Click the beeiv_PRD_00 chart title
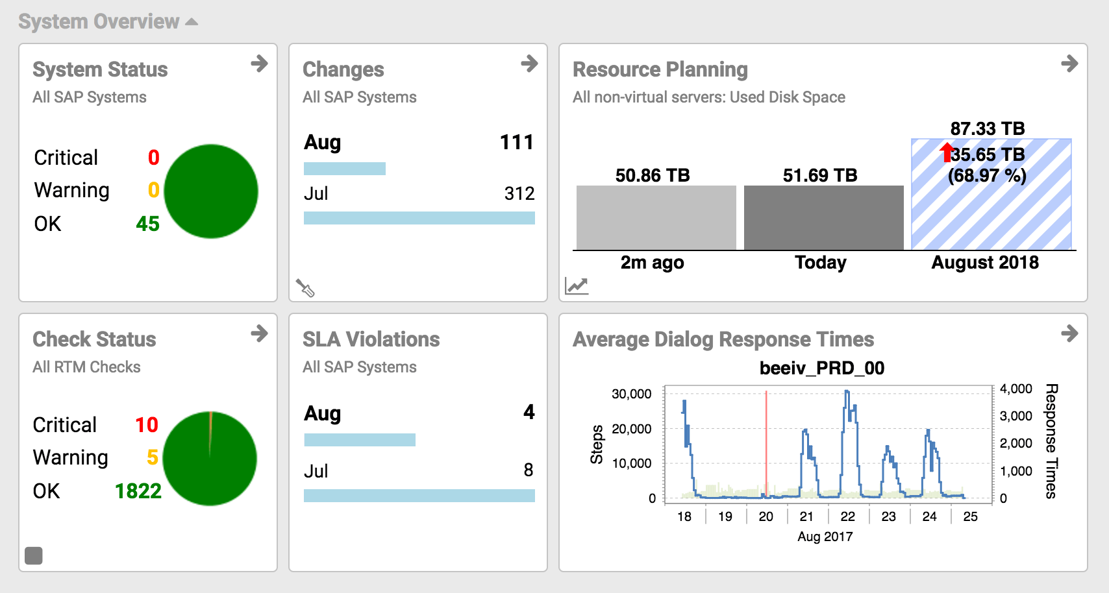The image size is (1109, 593). click(x=821, y=369)
